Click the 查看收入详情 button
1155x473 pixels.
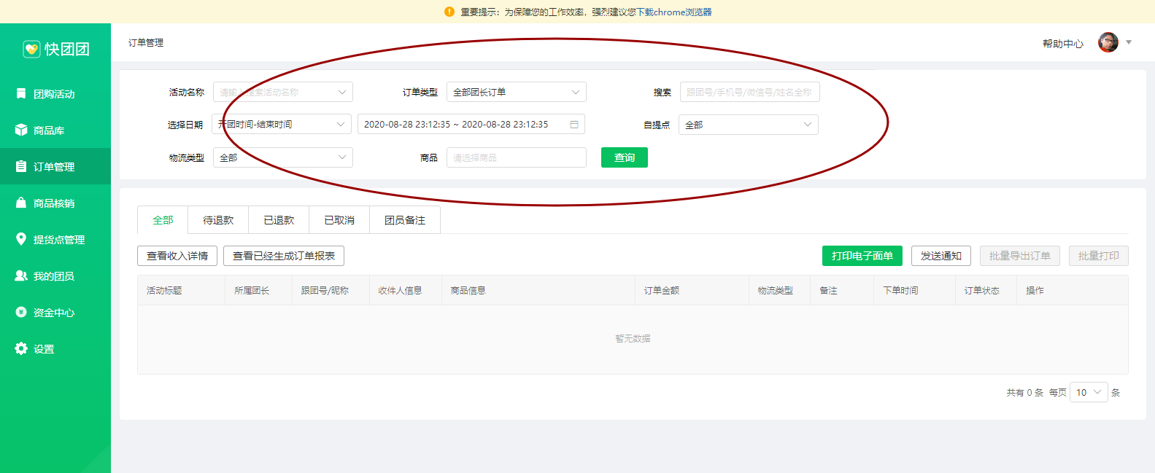point(177,256)
